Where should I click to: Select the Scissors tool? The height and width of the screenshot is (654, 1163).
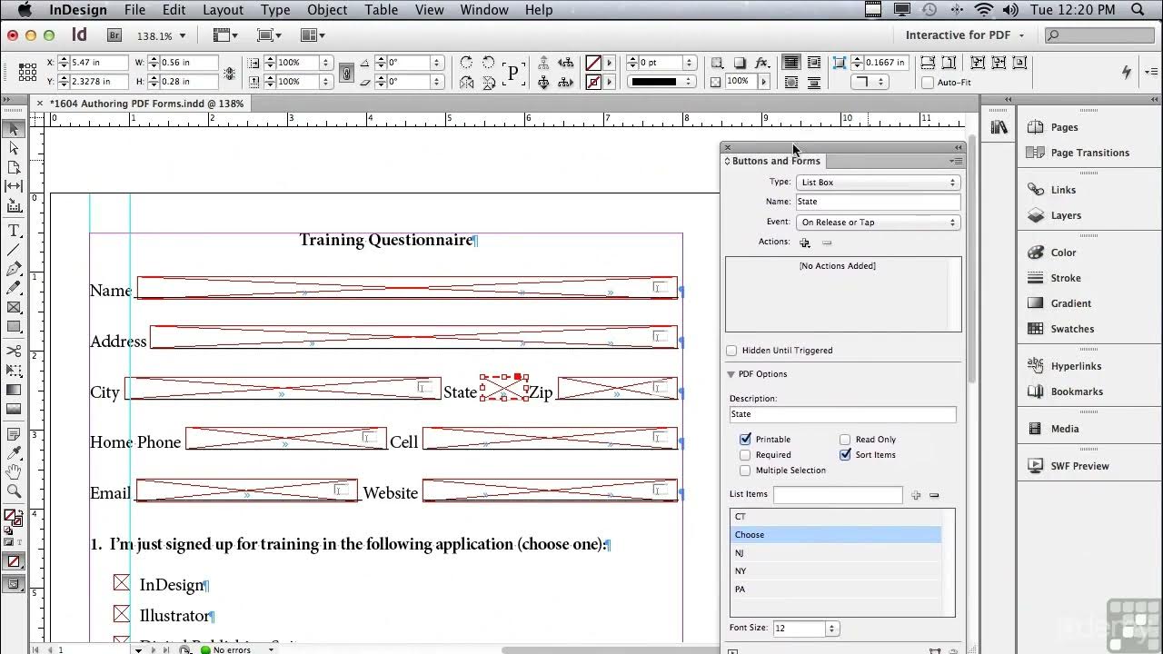[x=14, y=351]
